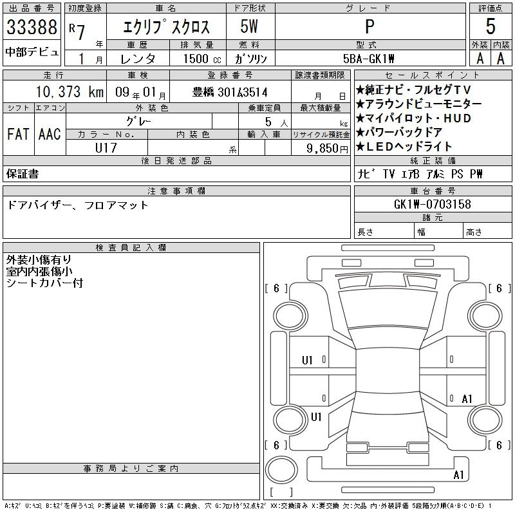Click the registration number 豊橋 301ム3514
Viewport: 515px width, 515px height.
[230, 92]
